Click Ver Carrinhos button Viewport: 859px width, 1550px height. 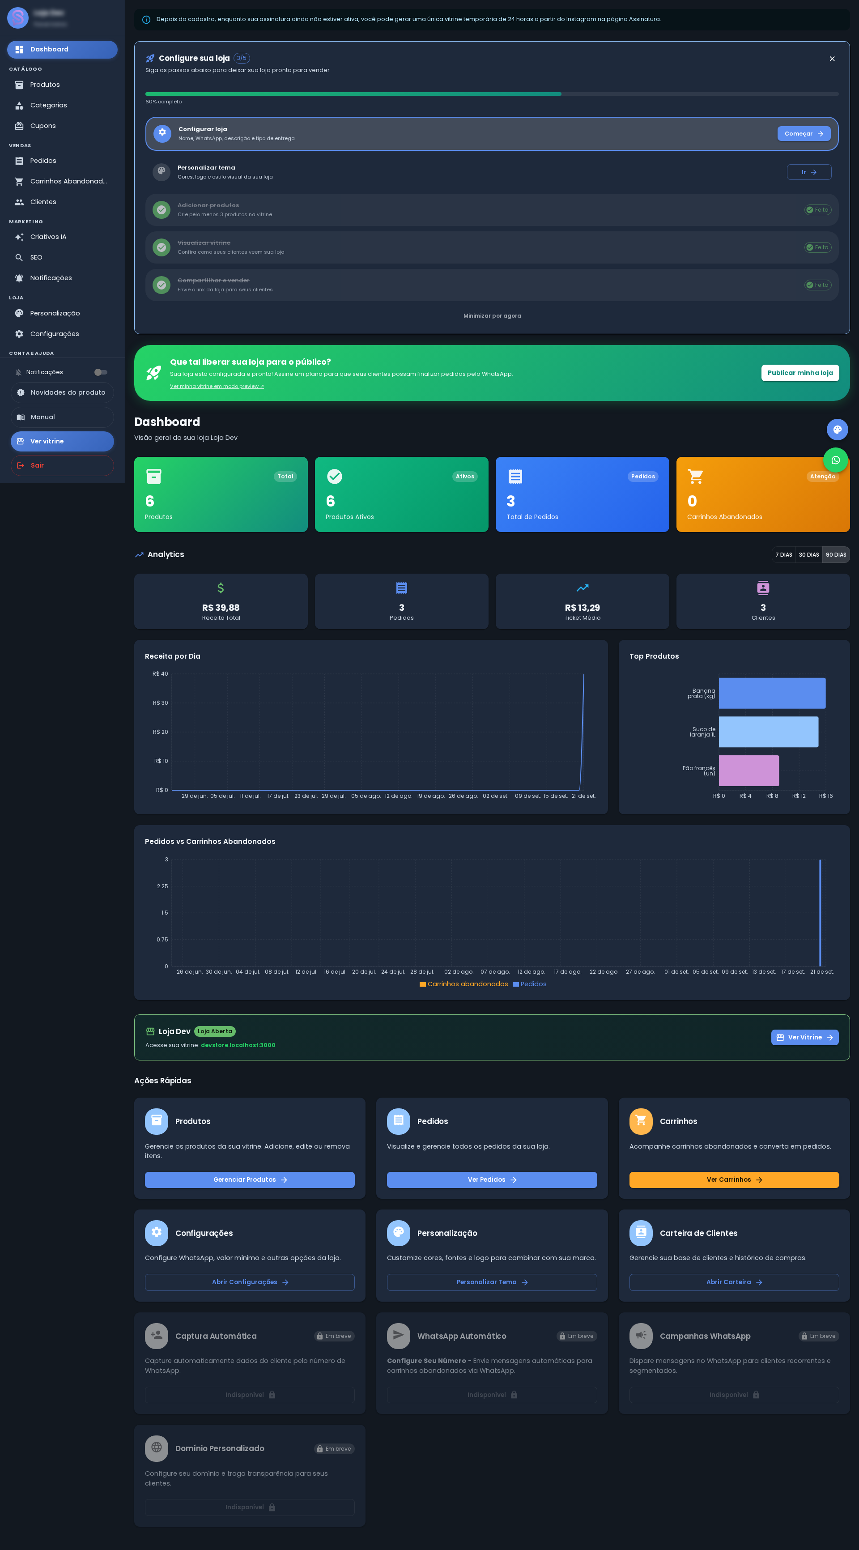[734, 1180]
